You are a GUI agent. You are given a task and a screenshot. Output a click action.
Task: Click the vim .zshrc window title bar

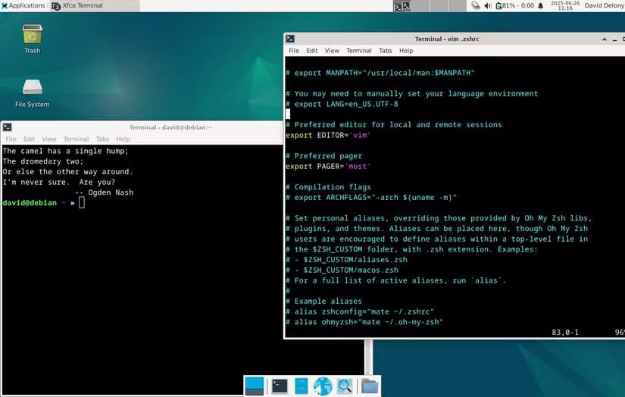point(447,39)
